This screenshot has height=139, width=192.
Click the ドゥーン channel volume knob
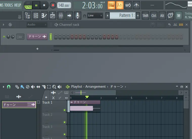click(13, 37)
